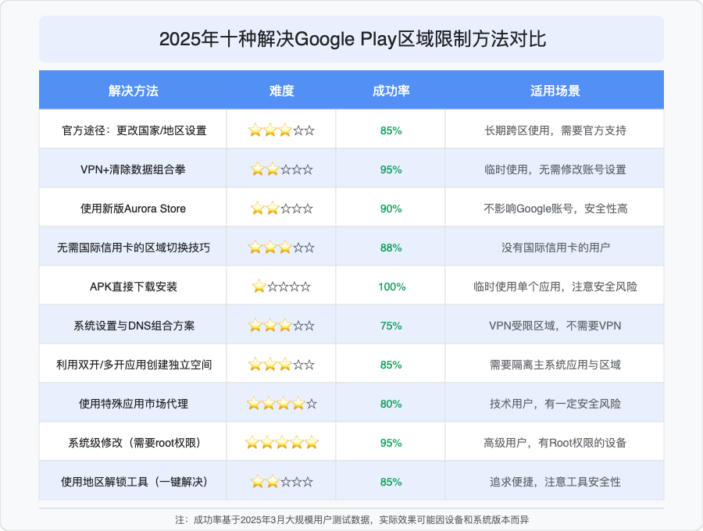Click star rating in 双开/多开应用 row

281,365
